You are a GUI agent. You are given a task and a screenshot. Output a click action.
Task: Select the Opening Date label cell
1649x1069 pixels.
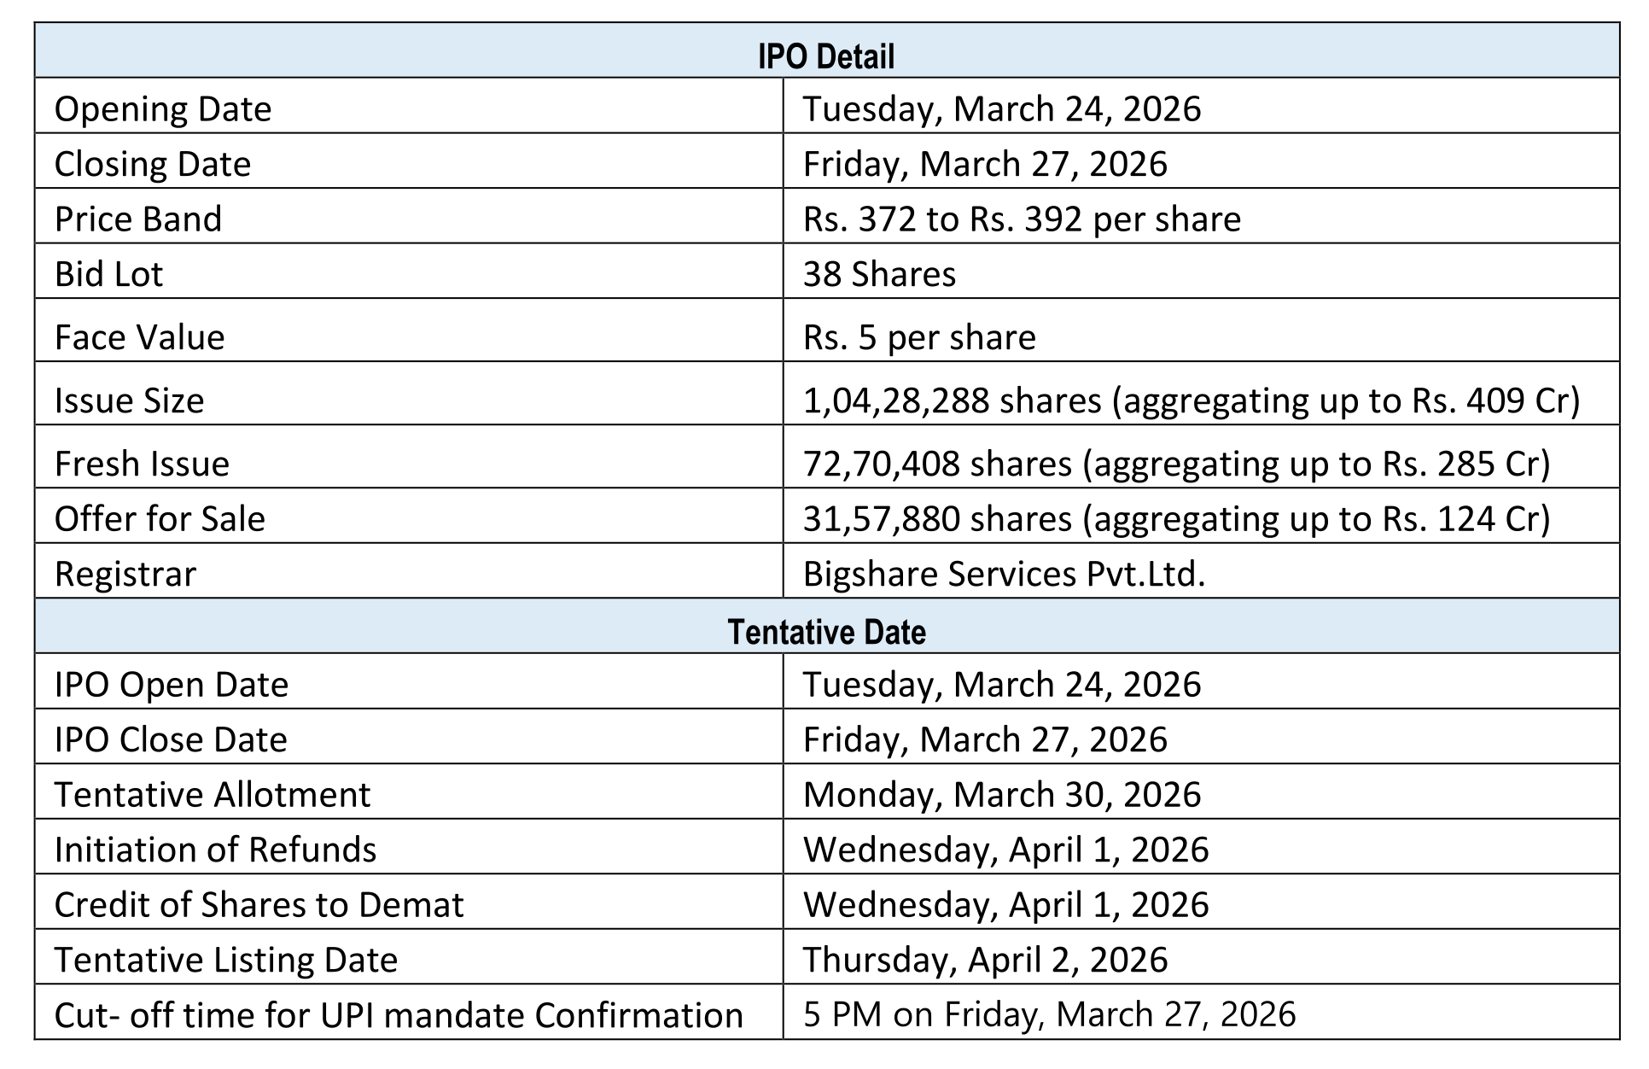tap(163, 109)
